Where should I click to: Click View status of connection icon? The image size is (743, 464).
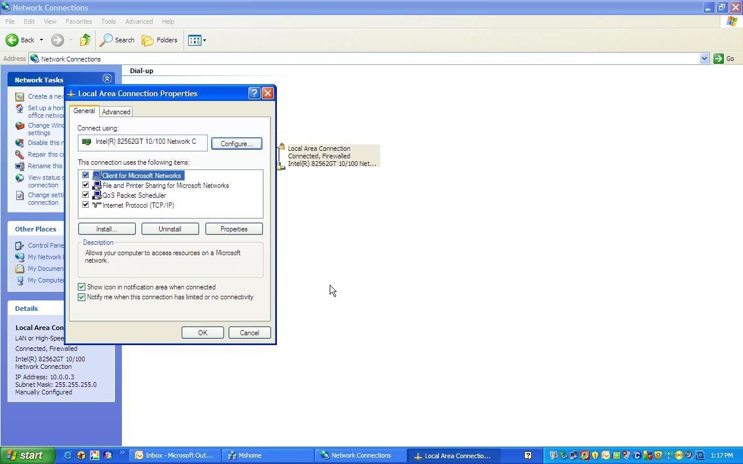point(20,178)
